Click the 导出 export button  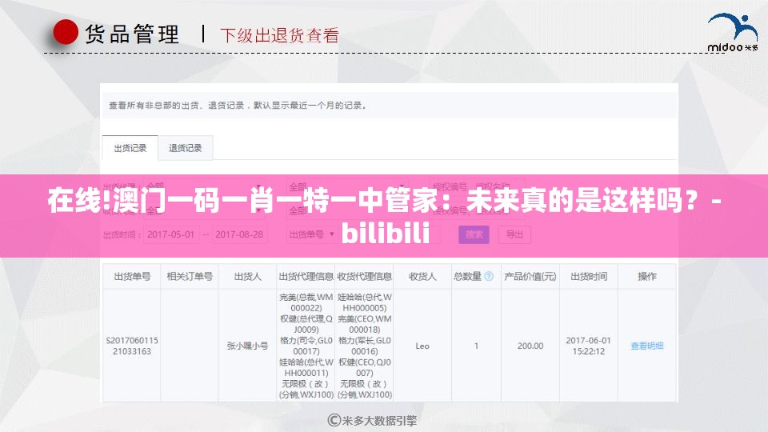coord(514,234)
